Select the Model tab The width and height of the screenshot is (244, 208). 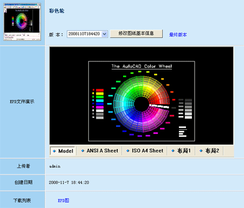62,151
